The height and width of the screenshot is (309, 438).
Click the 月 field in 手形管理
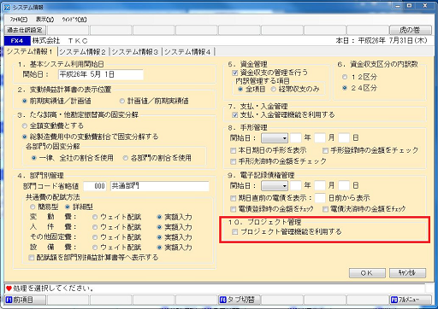[x=320, y=138]
